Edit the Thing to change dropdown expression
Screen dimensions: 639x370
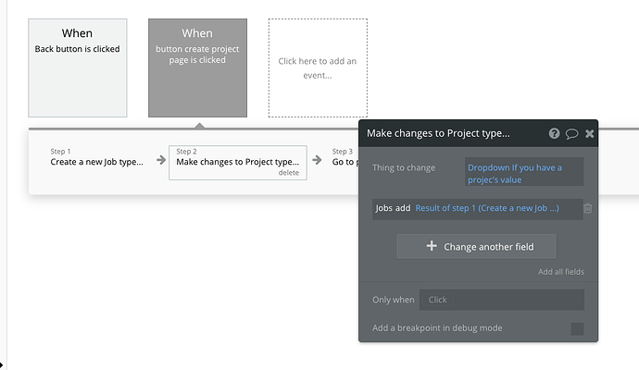pos(524,173)
